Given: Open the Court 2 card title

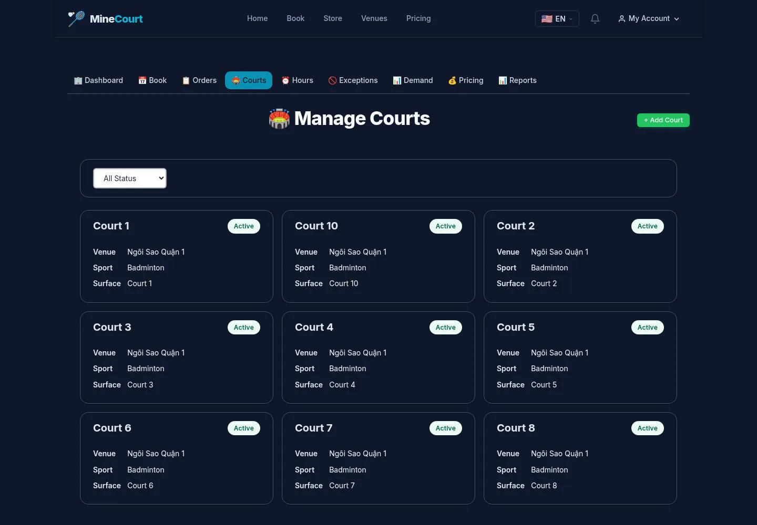Looking at the screenshot, I should click(x=516, y=226).
